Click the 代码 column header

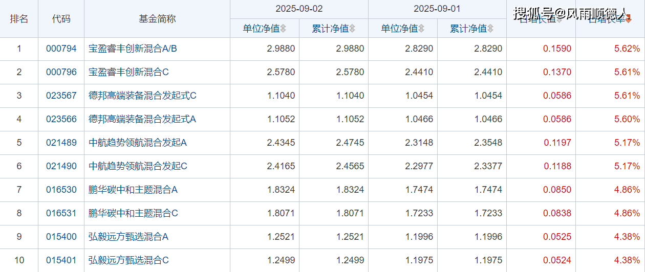pos(61,19)
